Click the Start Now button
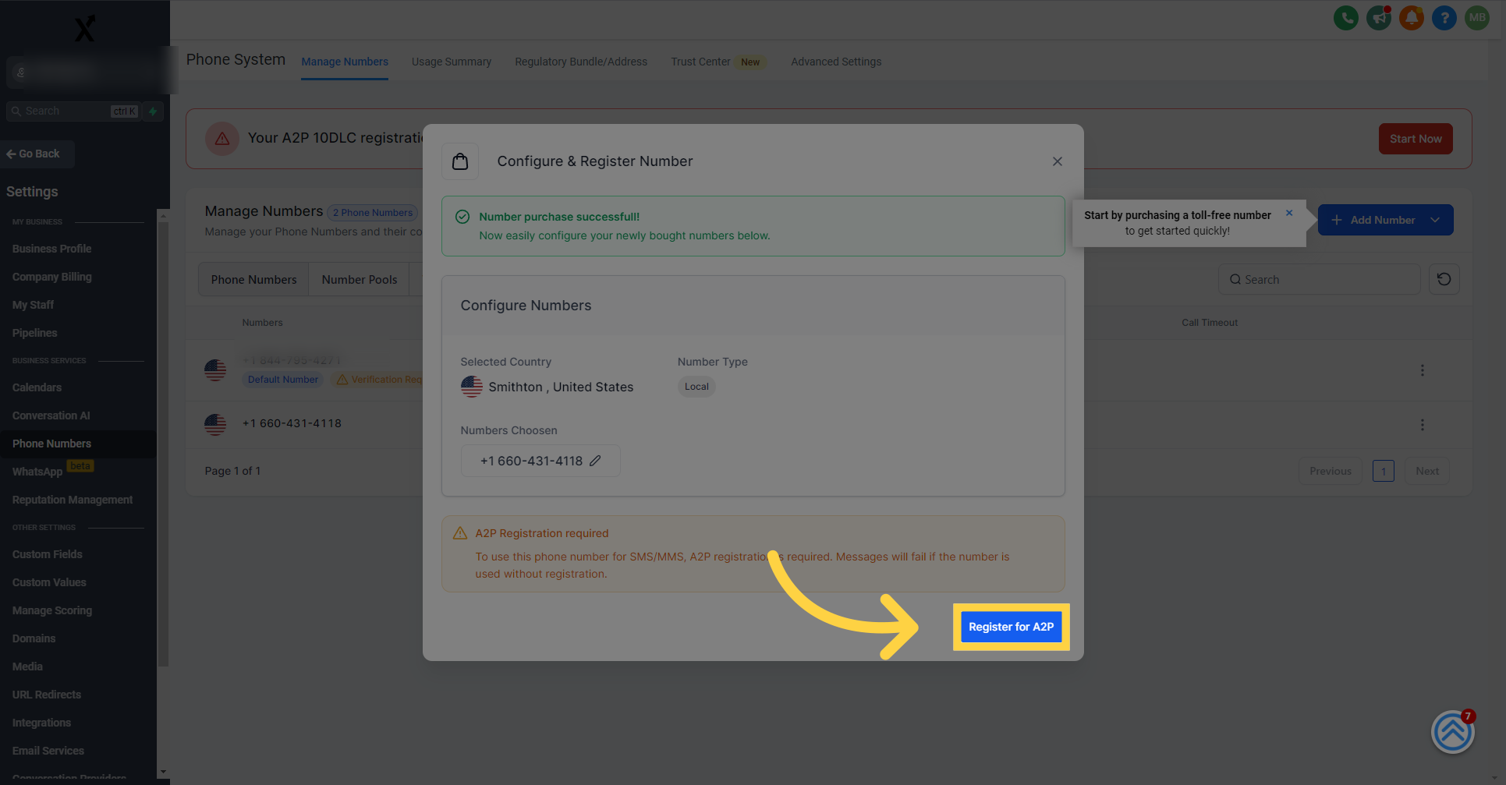 pyautogui.click(x=1416, y=139)
